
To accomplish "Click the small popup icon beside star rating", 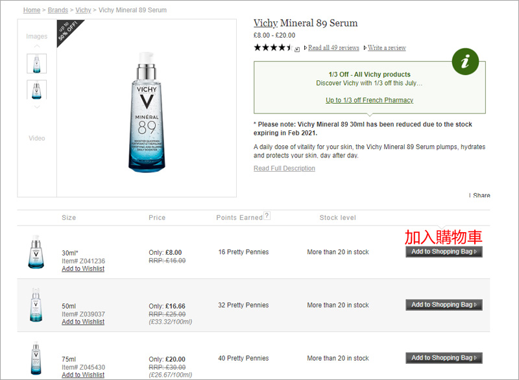I will 297,49.
